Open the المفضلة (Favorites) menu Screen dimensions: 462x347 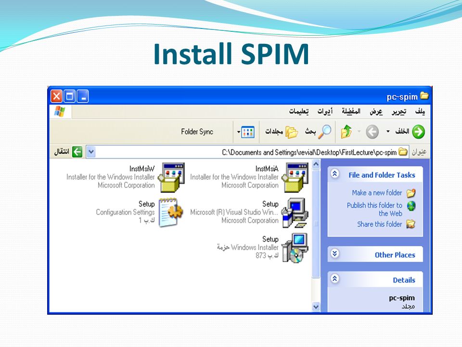click(351, 111)
